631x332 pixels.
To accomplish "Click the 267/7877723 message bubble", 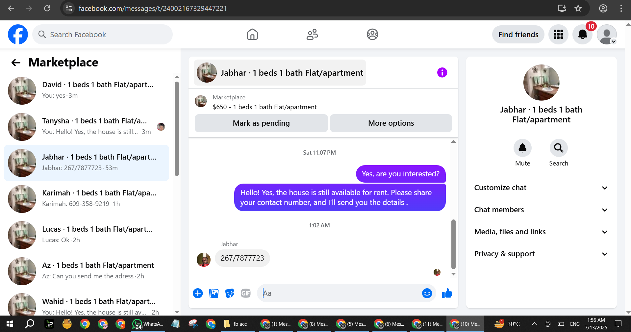I will 242,258.
